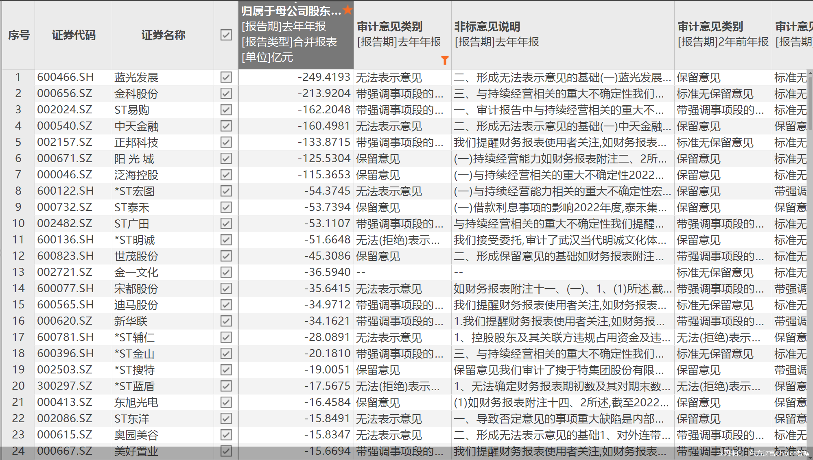Toggle the select-all checkbox in header
813x460 pixels.
coord(226,35)
